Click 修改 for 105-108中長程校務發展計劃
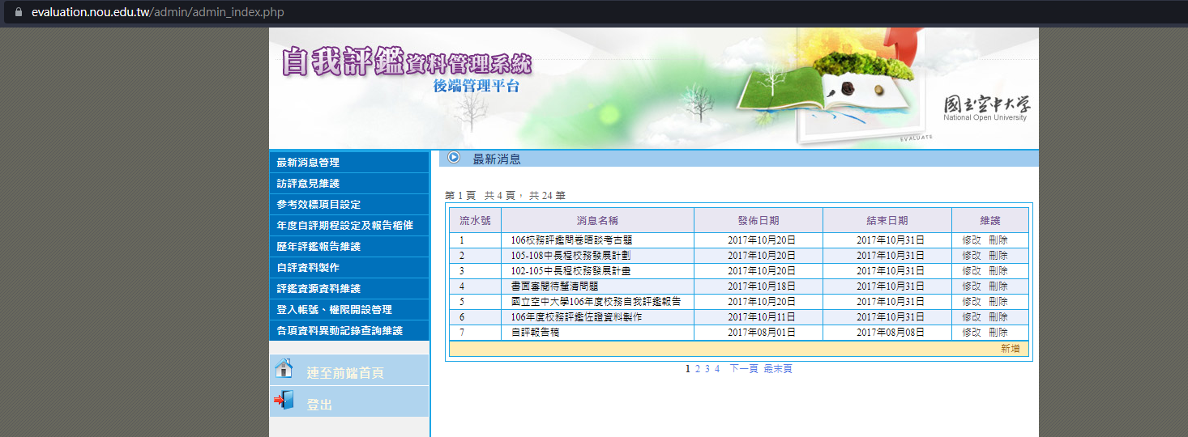The width and height of the screenshot is (1188, 437). pos(972,256)
